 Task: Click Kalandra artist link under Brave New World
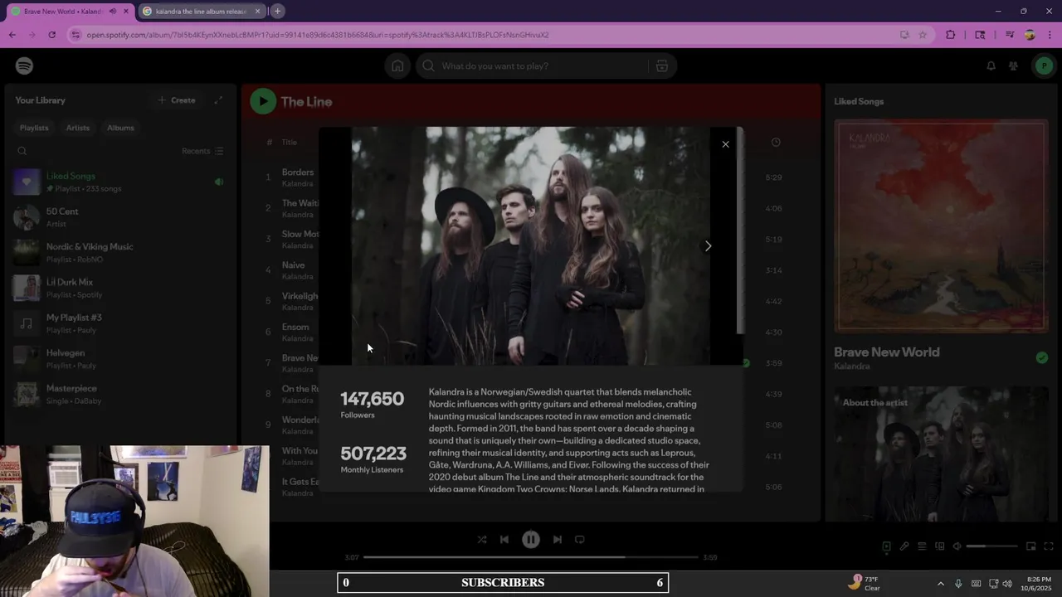[x=852, y=366]
